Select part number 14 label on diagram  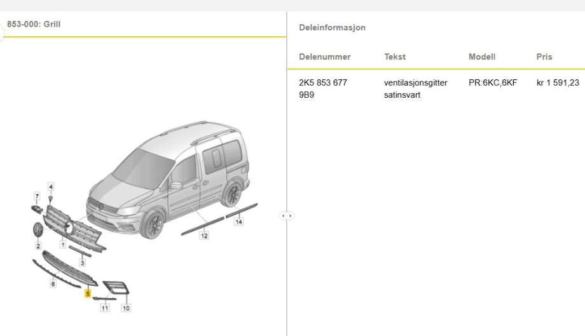click(x=239, y=222)
